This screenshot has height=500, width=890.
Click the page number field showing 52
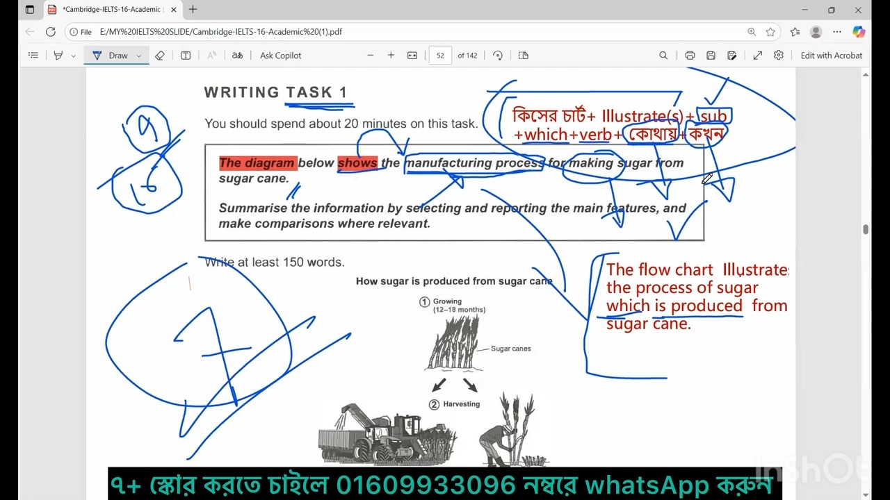tap(441, 56)
